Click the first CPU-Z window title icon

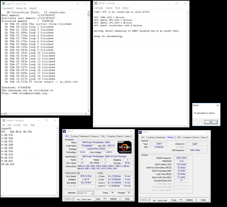click(64, 131)
